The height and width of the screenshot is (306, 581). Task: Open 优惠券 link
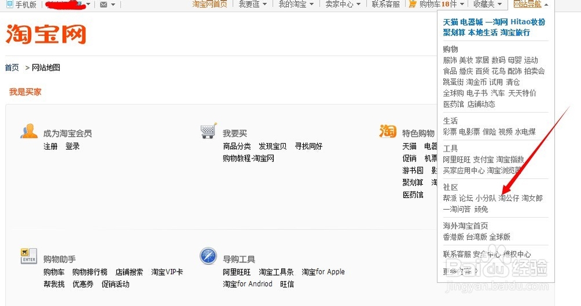(x=83, y=284)
